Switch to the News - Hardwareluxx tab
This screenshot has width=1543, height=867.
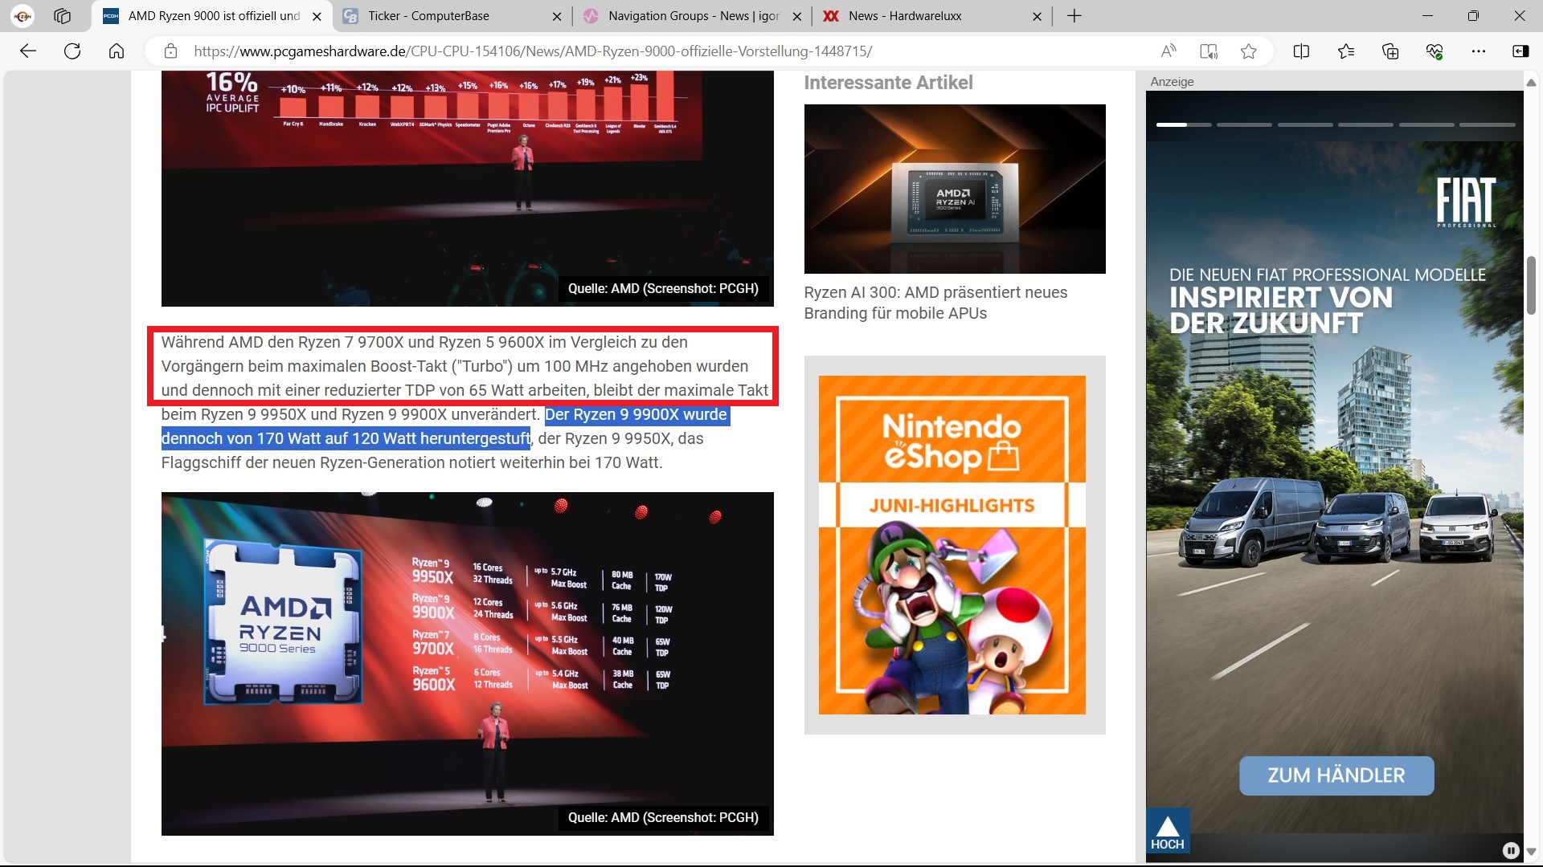(x=904, y=16)
